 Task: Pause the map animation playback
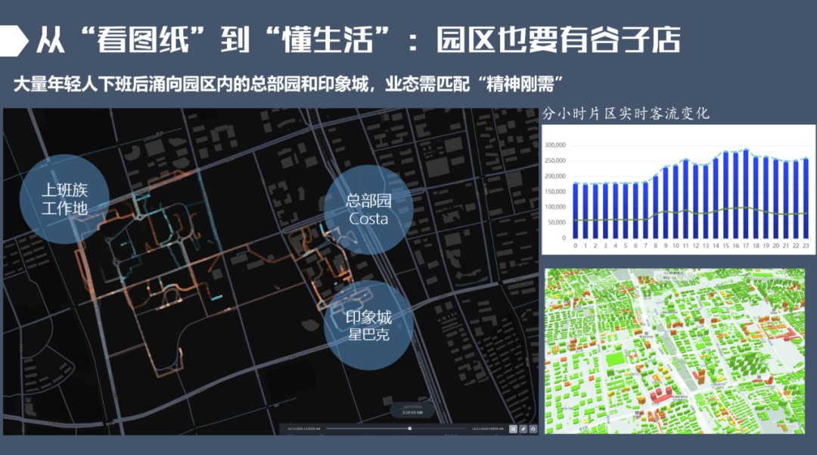pos(513,429)
